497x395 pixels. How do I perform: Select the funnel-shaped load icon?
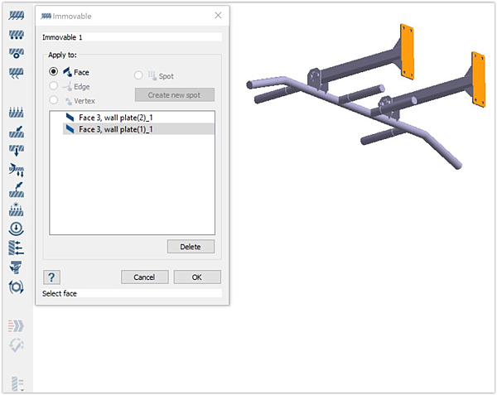(x=17, y=267)
